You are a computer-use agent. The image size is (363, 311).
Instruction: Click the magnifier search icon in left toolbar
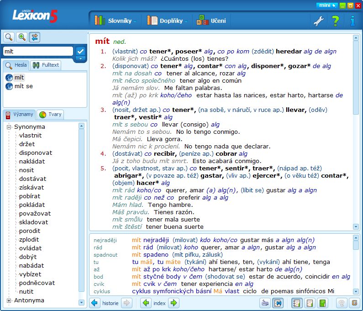[9, 37]
